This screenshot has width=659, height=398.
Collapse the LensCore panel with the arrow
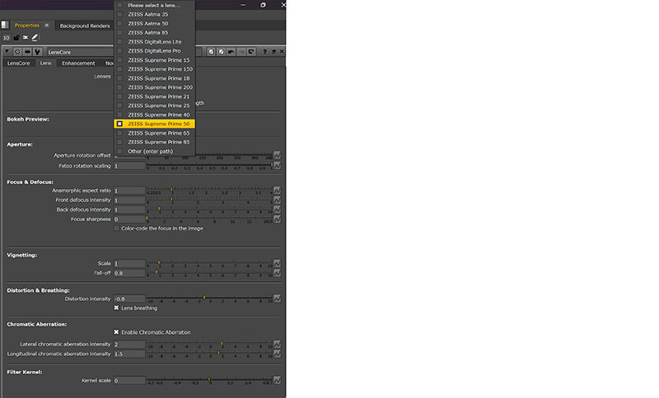7,52
